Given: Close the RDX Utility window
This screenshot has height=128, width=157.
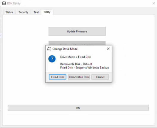Looking at the screenshot, I should pyautogui.click(x=154, y=3).
